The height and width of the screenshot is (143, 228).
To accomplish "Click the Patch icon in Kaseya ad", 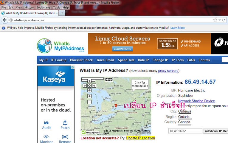I will click(65, 122).
